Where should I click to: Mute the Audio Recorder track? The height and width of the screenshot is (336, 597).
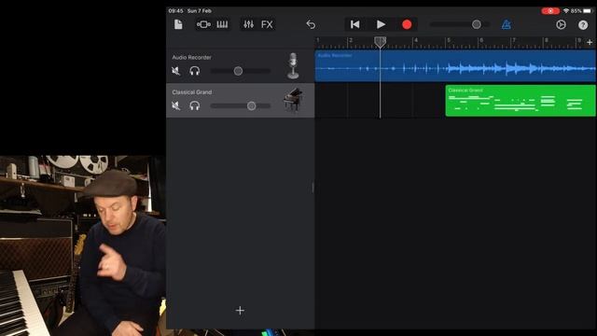(175, 71)
